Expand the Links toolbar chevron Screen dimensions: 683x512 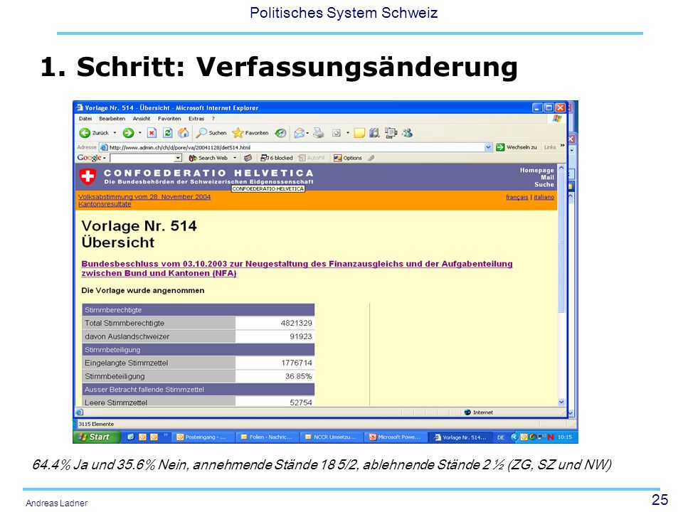pos(562,146)
